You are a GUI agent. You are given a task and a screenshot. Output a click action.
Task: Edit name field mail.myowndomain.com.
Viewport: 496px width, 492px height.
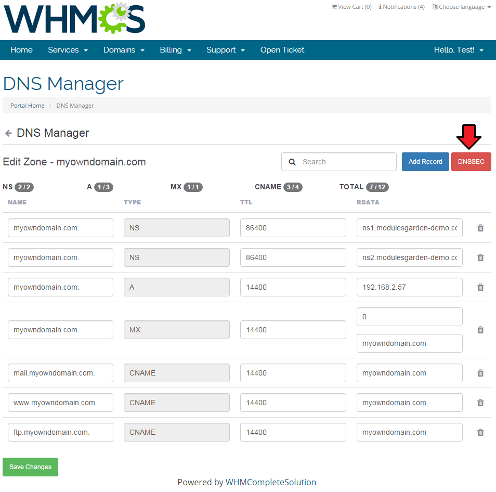(60, 373)
